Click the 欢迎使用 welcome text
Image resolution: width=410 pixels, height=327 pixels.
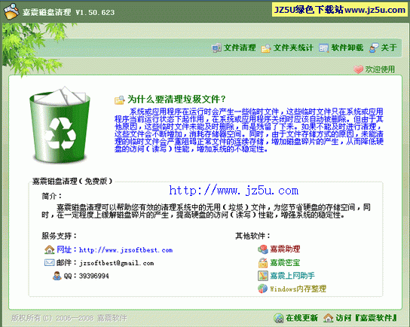[380, 69]
